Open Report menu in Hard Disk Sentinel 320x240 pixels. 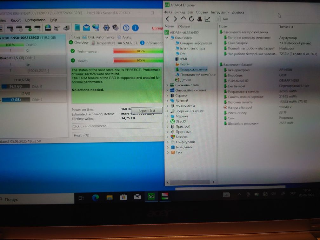[x=16, y=20]
